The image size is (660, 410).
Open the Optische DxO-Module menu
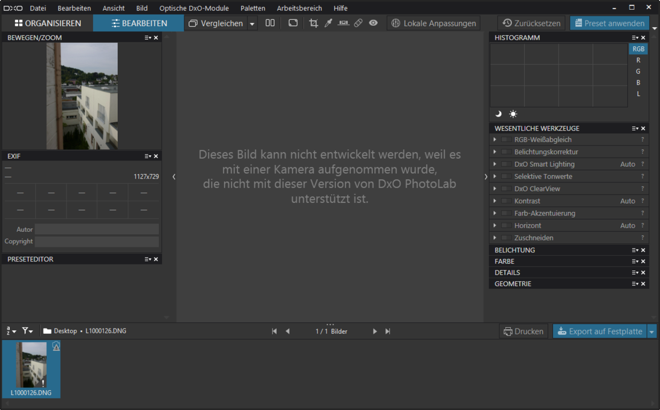[x=194, y=8]
